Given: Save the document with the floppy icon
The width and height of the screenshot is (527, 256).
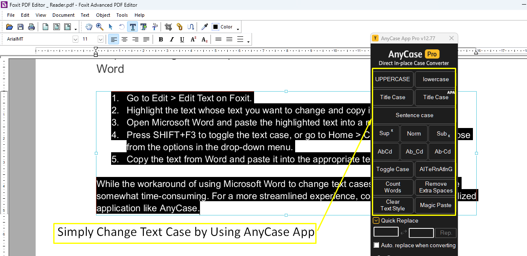Looking at the screenshot, I should click(21, 27).
